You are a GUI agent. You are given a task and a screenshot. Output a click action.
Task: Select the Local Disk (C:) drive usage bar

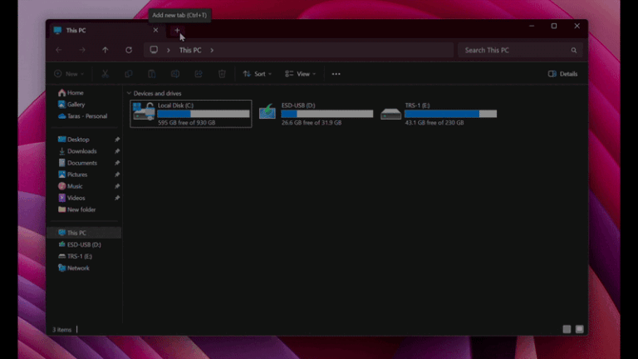[x=203, y=114]
